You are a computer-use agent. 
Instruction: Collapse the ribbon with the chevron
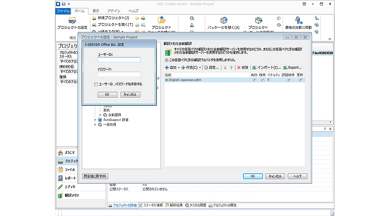coord(330,39)
